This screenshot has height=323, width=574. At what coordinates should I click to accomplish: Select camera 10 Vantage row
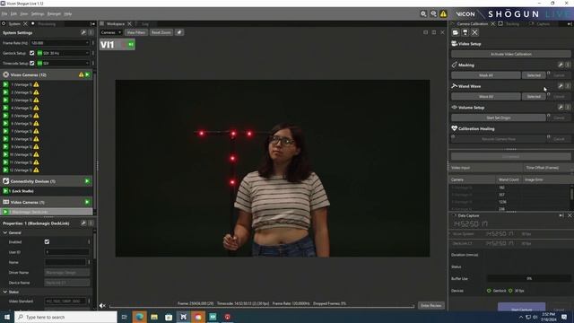click(47, 154)
